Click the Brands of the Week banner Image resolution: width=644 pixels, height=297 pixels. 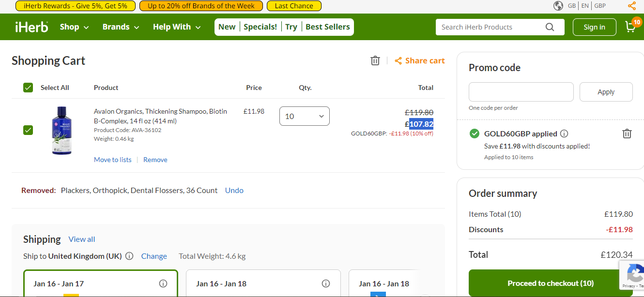pos(201,6)
